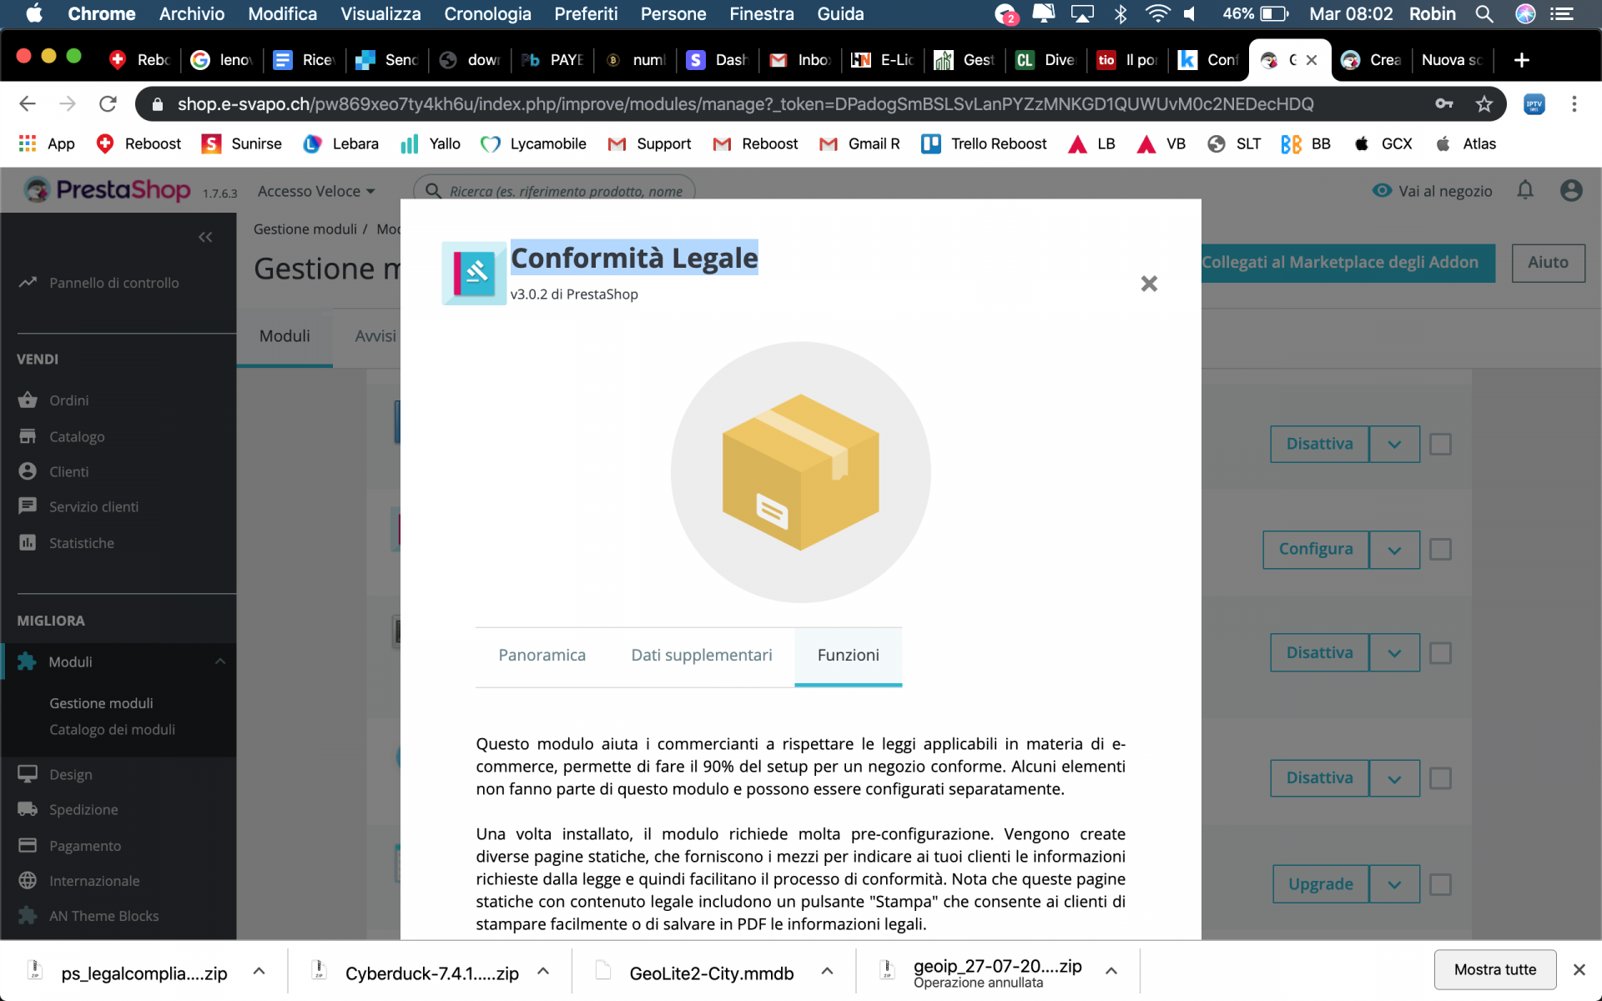Expand the dropdown arrow next to Configura
Image resolution: width=1602 pixels, height=1001 pixels.
(x=1394, y=551)
